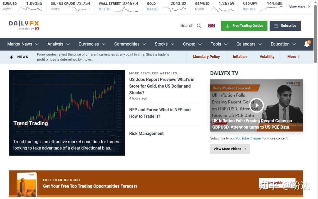This screenshot has width=318, height=199.
Task: Click View More Videos button
Action: pos(230,149)
